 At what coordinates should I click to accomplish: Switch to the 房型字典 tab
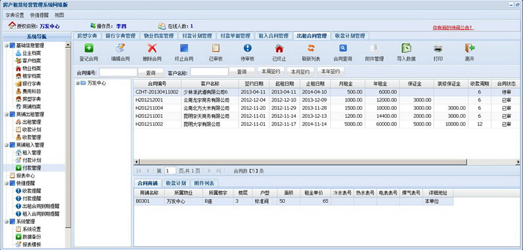point(87,36)
